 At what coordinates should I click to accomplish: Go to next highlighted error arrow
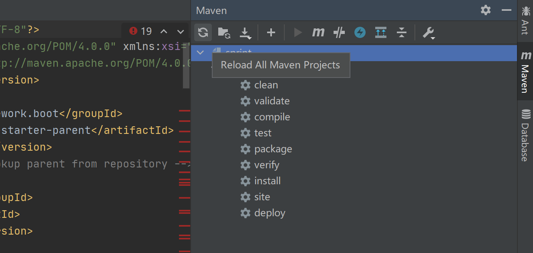click(x=181, y=31)
